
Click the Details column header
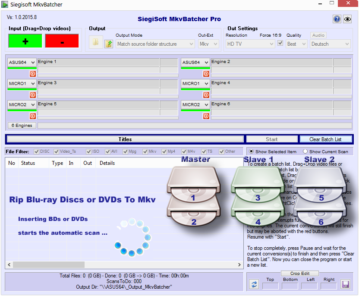[x=107, y=163]
